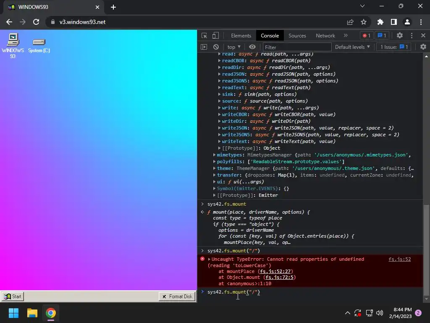
Task: Expand the [[Prototype]]: Emitter entry
Action: coord(215,195)
